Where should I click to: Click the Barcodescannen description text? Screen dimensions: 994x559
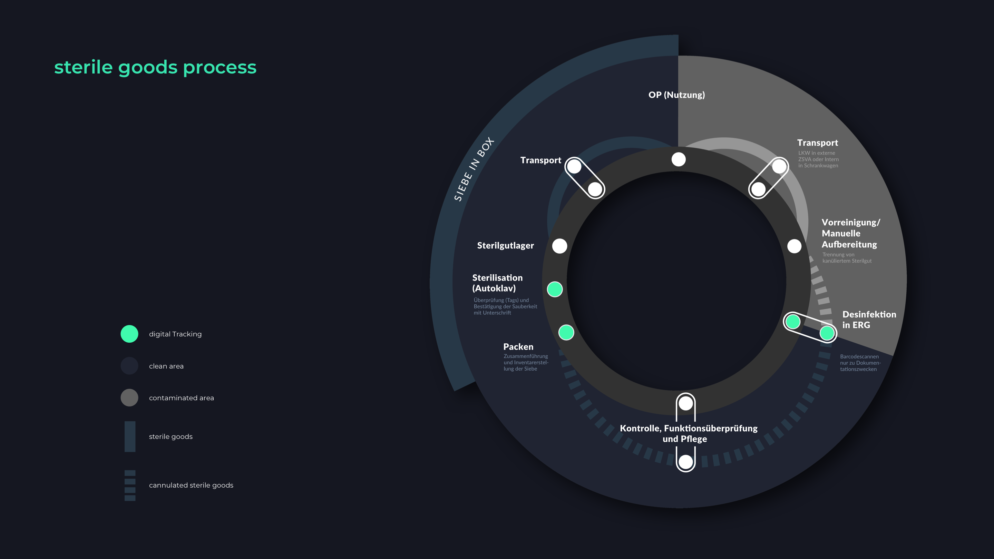tap(860, 363)
